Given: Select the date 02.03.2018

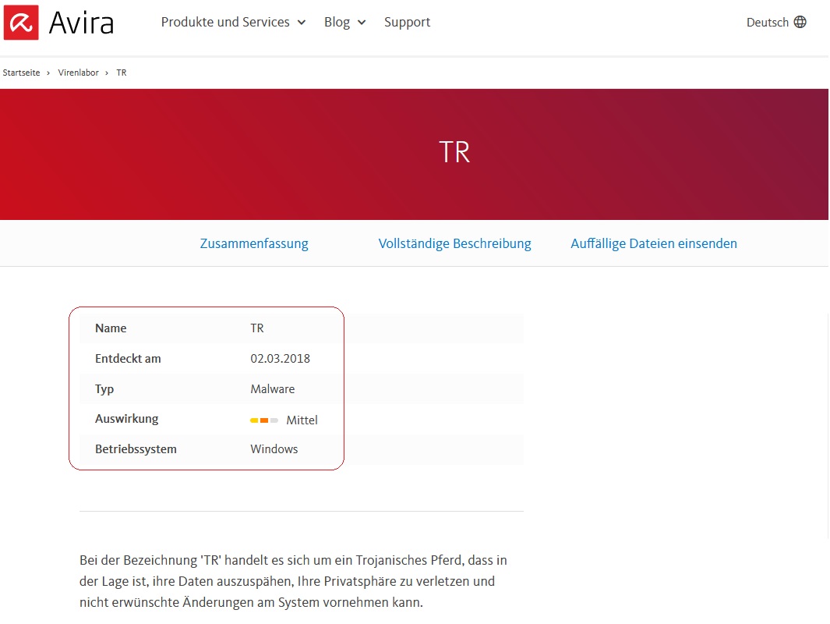Looking at the screenshot, I should [x=280, y=359].
